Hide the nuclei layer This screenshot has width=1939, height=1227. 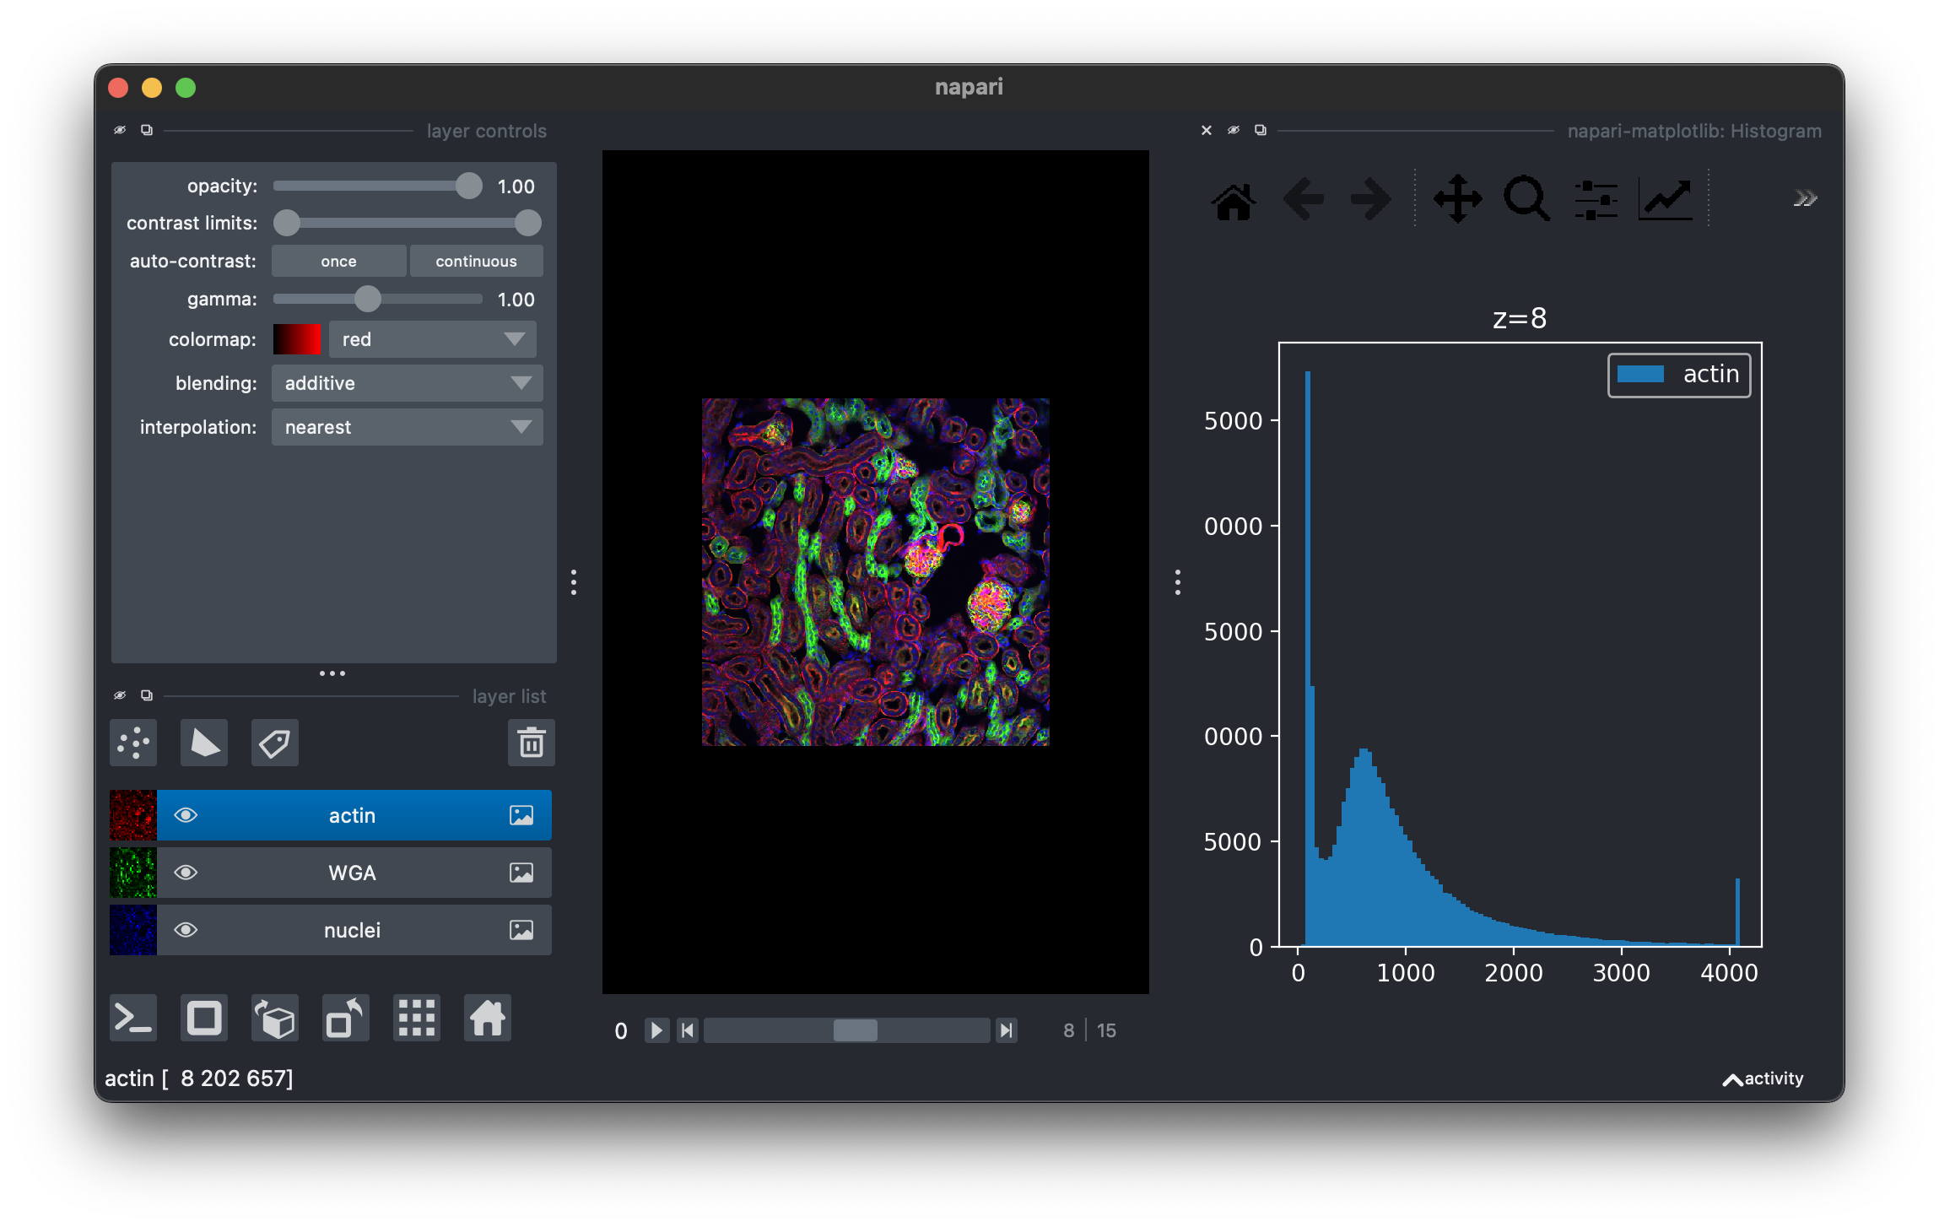click(186, 930)
